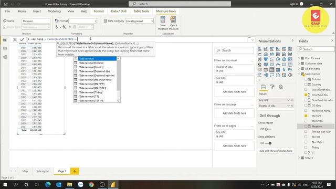Viewport: 336px width, 189px height.
Task: Uncheck the Doanh số đầu field
Action: [306, 94]
